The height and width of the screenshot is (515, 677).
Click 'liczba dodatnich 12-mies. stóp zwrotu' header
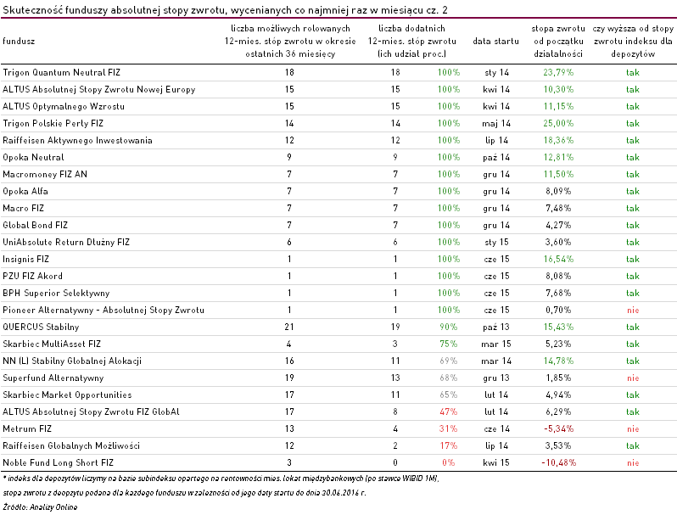411,41
